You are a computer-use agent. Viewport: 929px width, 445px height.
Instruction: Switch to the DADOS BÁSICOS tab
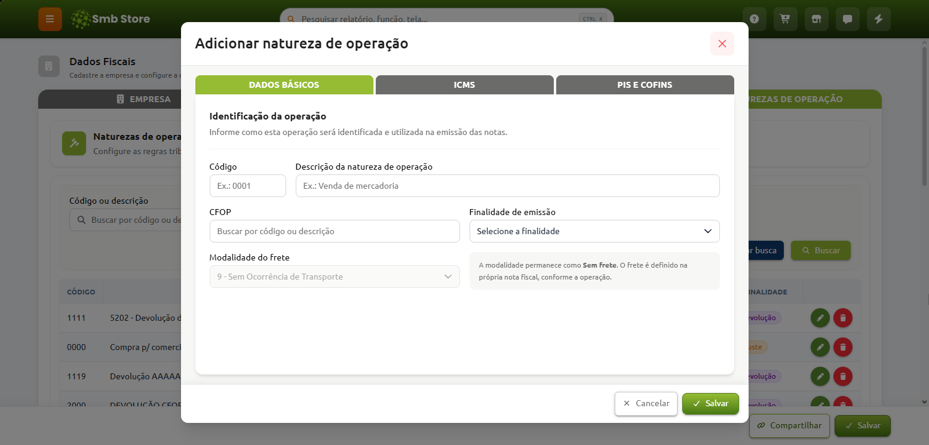click(284, 85)
